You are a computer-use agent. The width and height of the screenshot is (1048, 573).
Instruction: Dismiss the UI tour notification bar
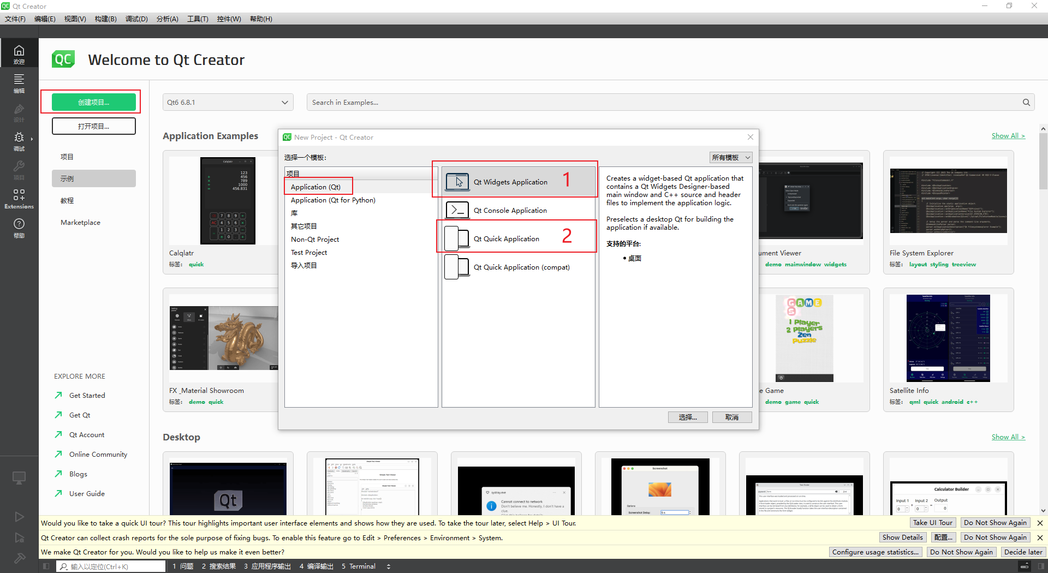click(1040, 523)
